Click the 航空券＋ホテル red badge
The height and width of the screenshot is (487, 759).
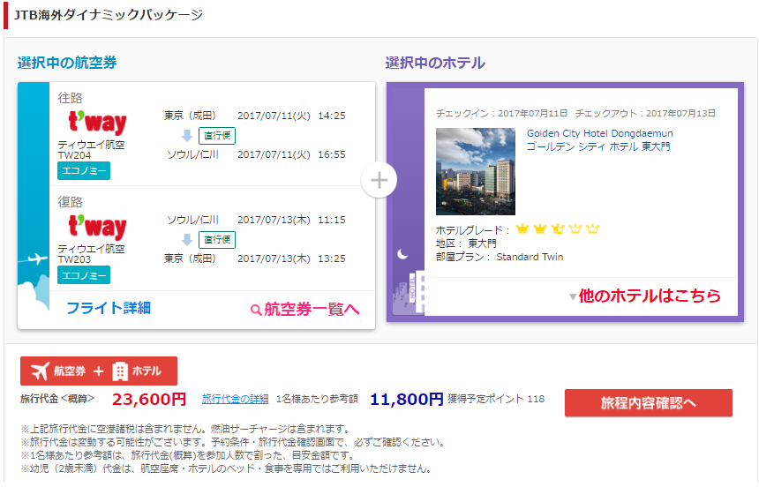tap(99, 371)
